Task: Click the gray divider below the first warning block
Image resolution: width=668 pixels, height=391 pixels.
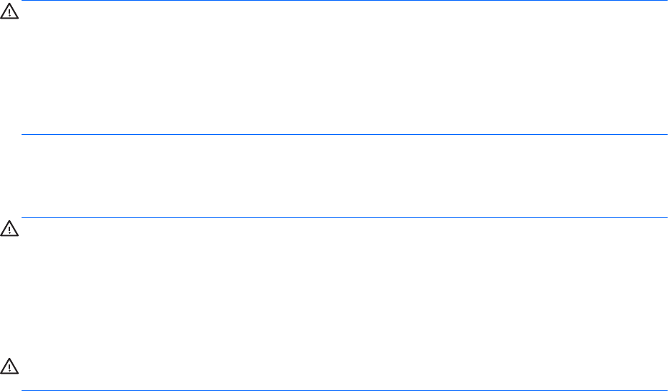Action: tap(345, 134)
